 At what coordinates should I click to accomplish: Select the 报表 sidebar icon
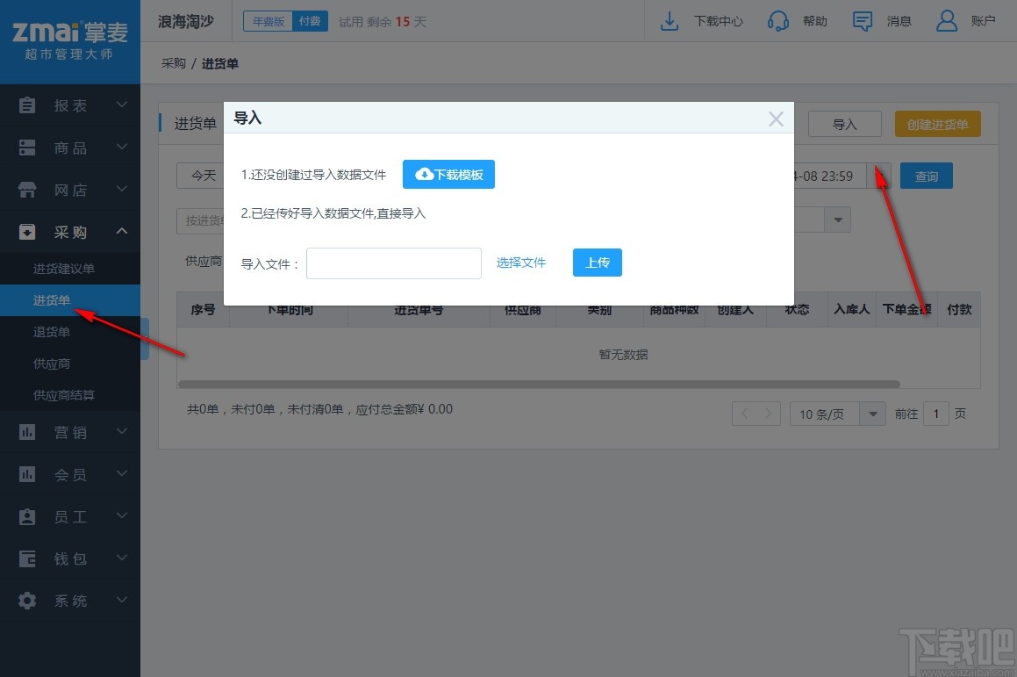[26, 104]
